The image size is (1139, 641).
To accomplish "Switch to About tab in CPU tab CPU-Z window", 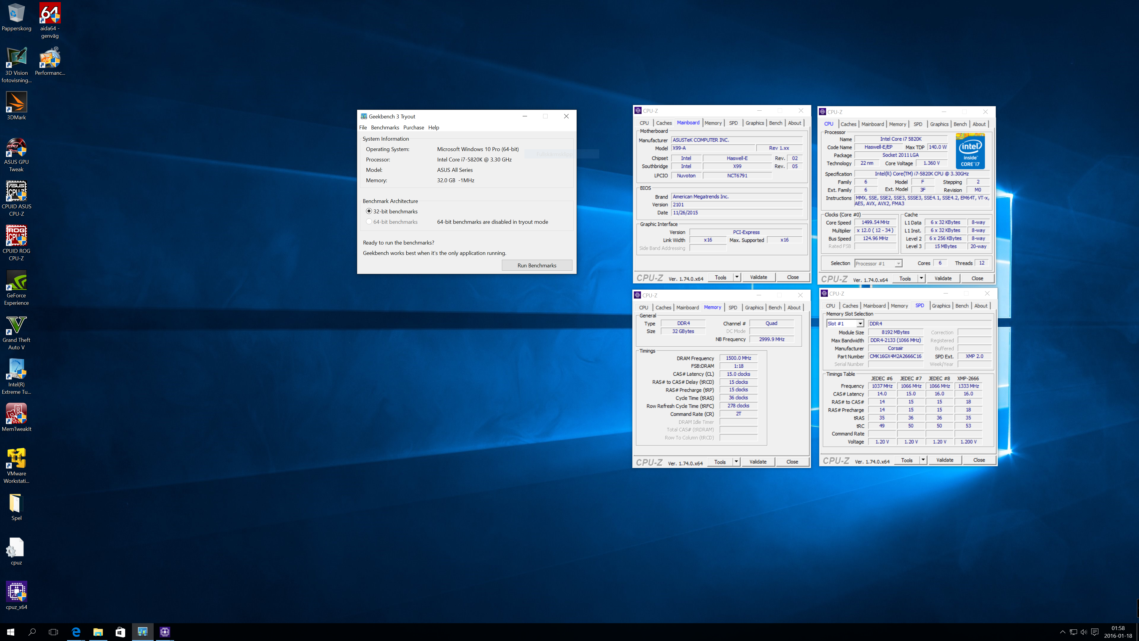I will click(979, 124).
